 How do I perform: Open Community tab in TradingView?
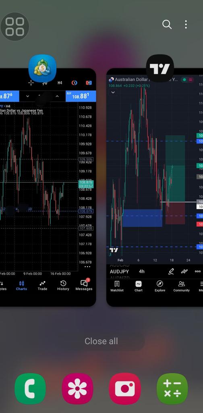181,286
